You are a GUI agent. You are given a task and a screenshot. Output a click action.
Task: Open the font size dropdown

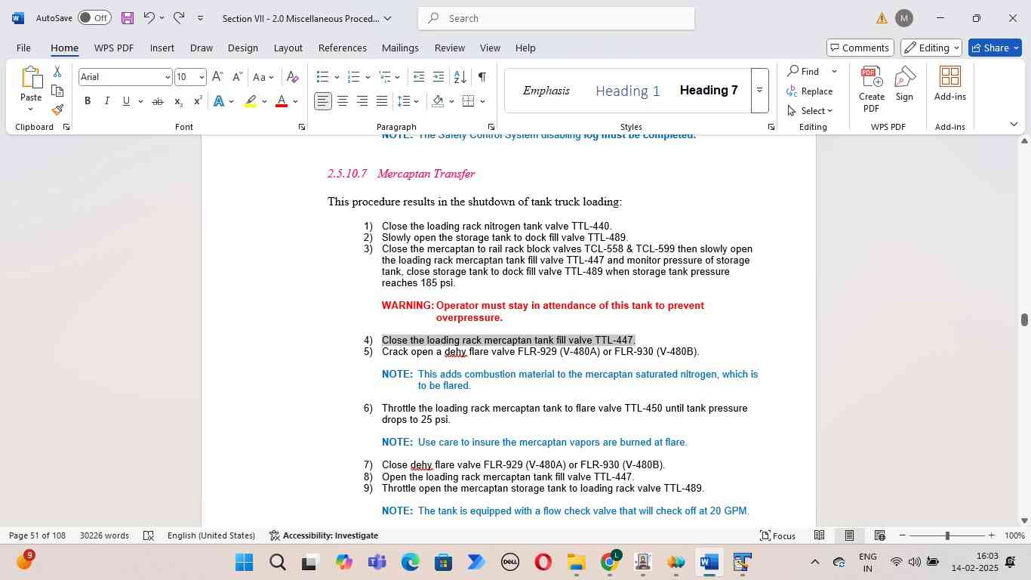point(202,77)
